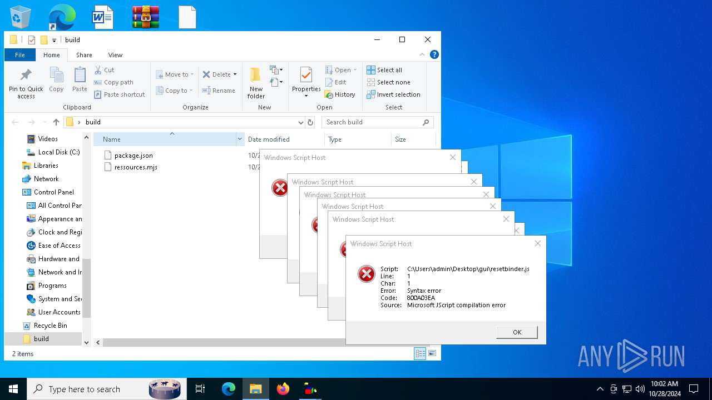This screenshot has height=400, width=712.
Task: Open Firefox from the taskbar
Action: [x=283, y=389]
